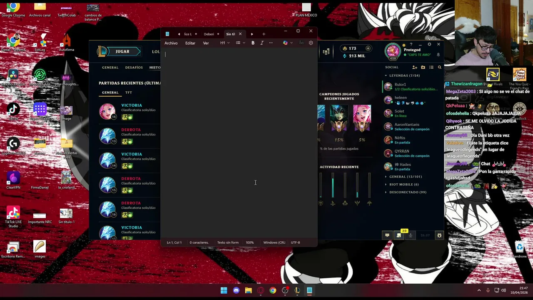This screenshot has width=533, height=300.
Task: Toggle italic formatting in Notepad
Action: point(262,43)
